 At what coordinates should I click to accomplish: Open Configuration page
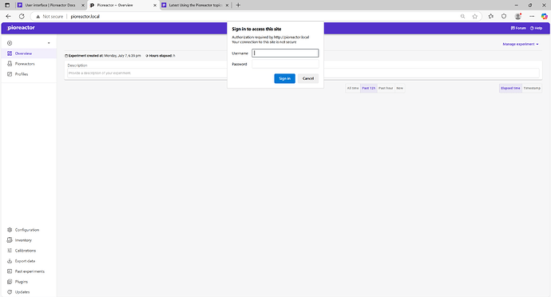click(28, 230)
